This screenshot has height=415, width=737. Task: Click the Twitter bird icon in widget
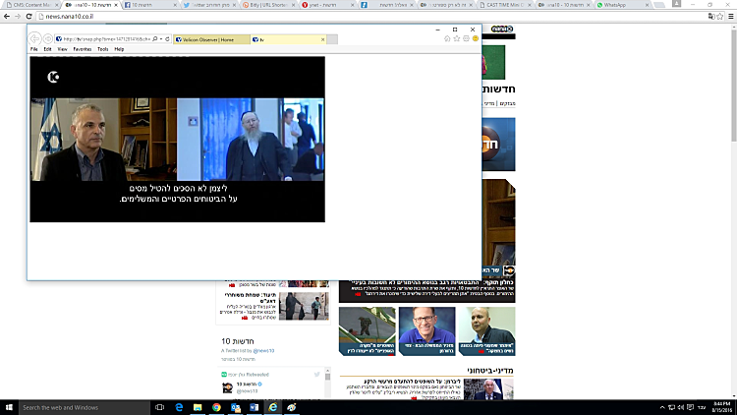(316, 375)
